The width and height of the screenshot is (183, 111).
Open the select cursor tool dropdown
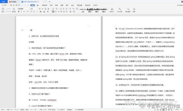[x=134, y=10]
